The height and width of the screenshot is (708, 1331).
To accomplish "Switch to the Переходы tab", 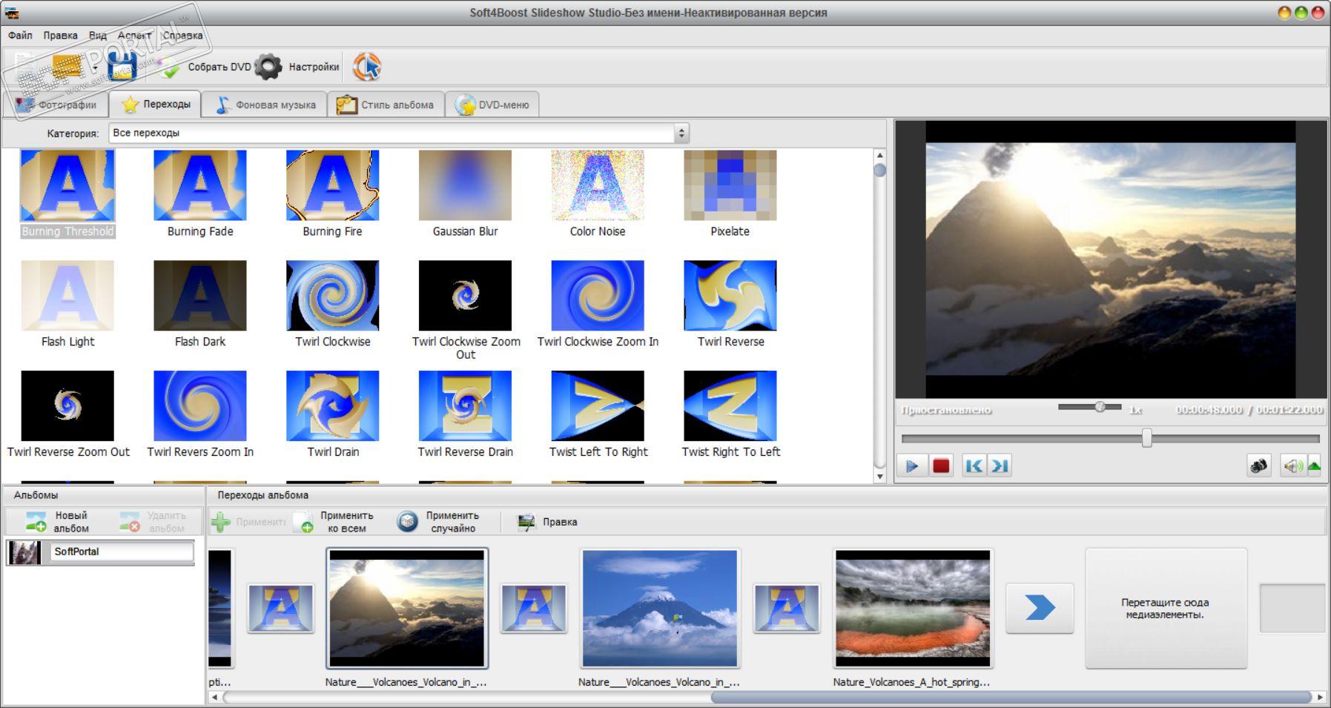I will (x=155, y=104).
